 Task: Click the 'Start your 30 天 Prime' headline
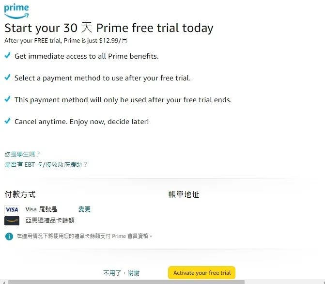point(109,28)
